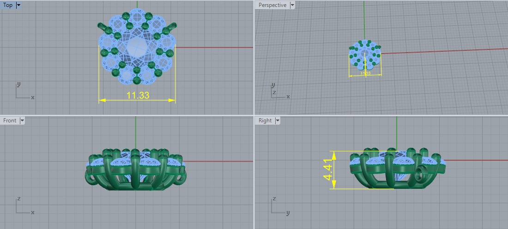Select the Perspective viewport title label
The height and width of the screenshot is (229, 508).
[272, 5]
